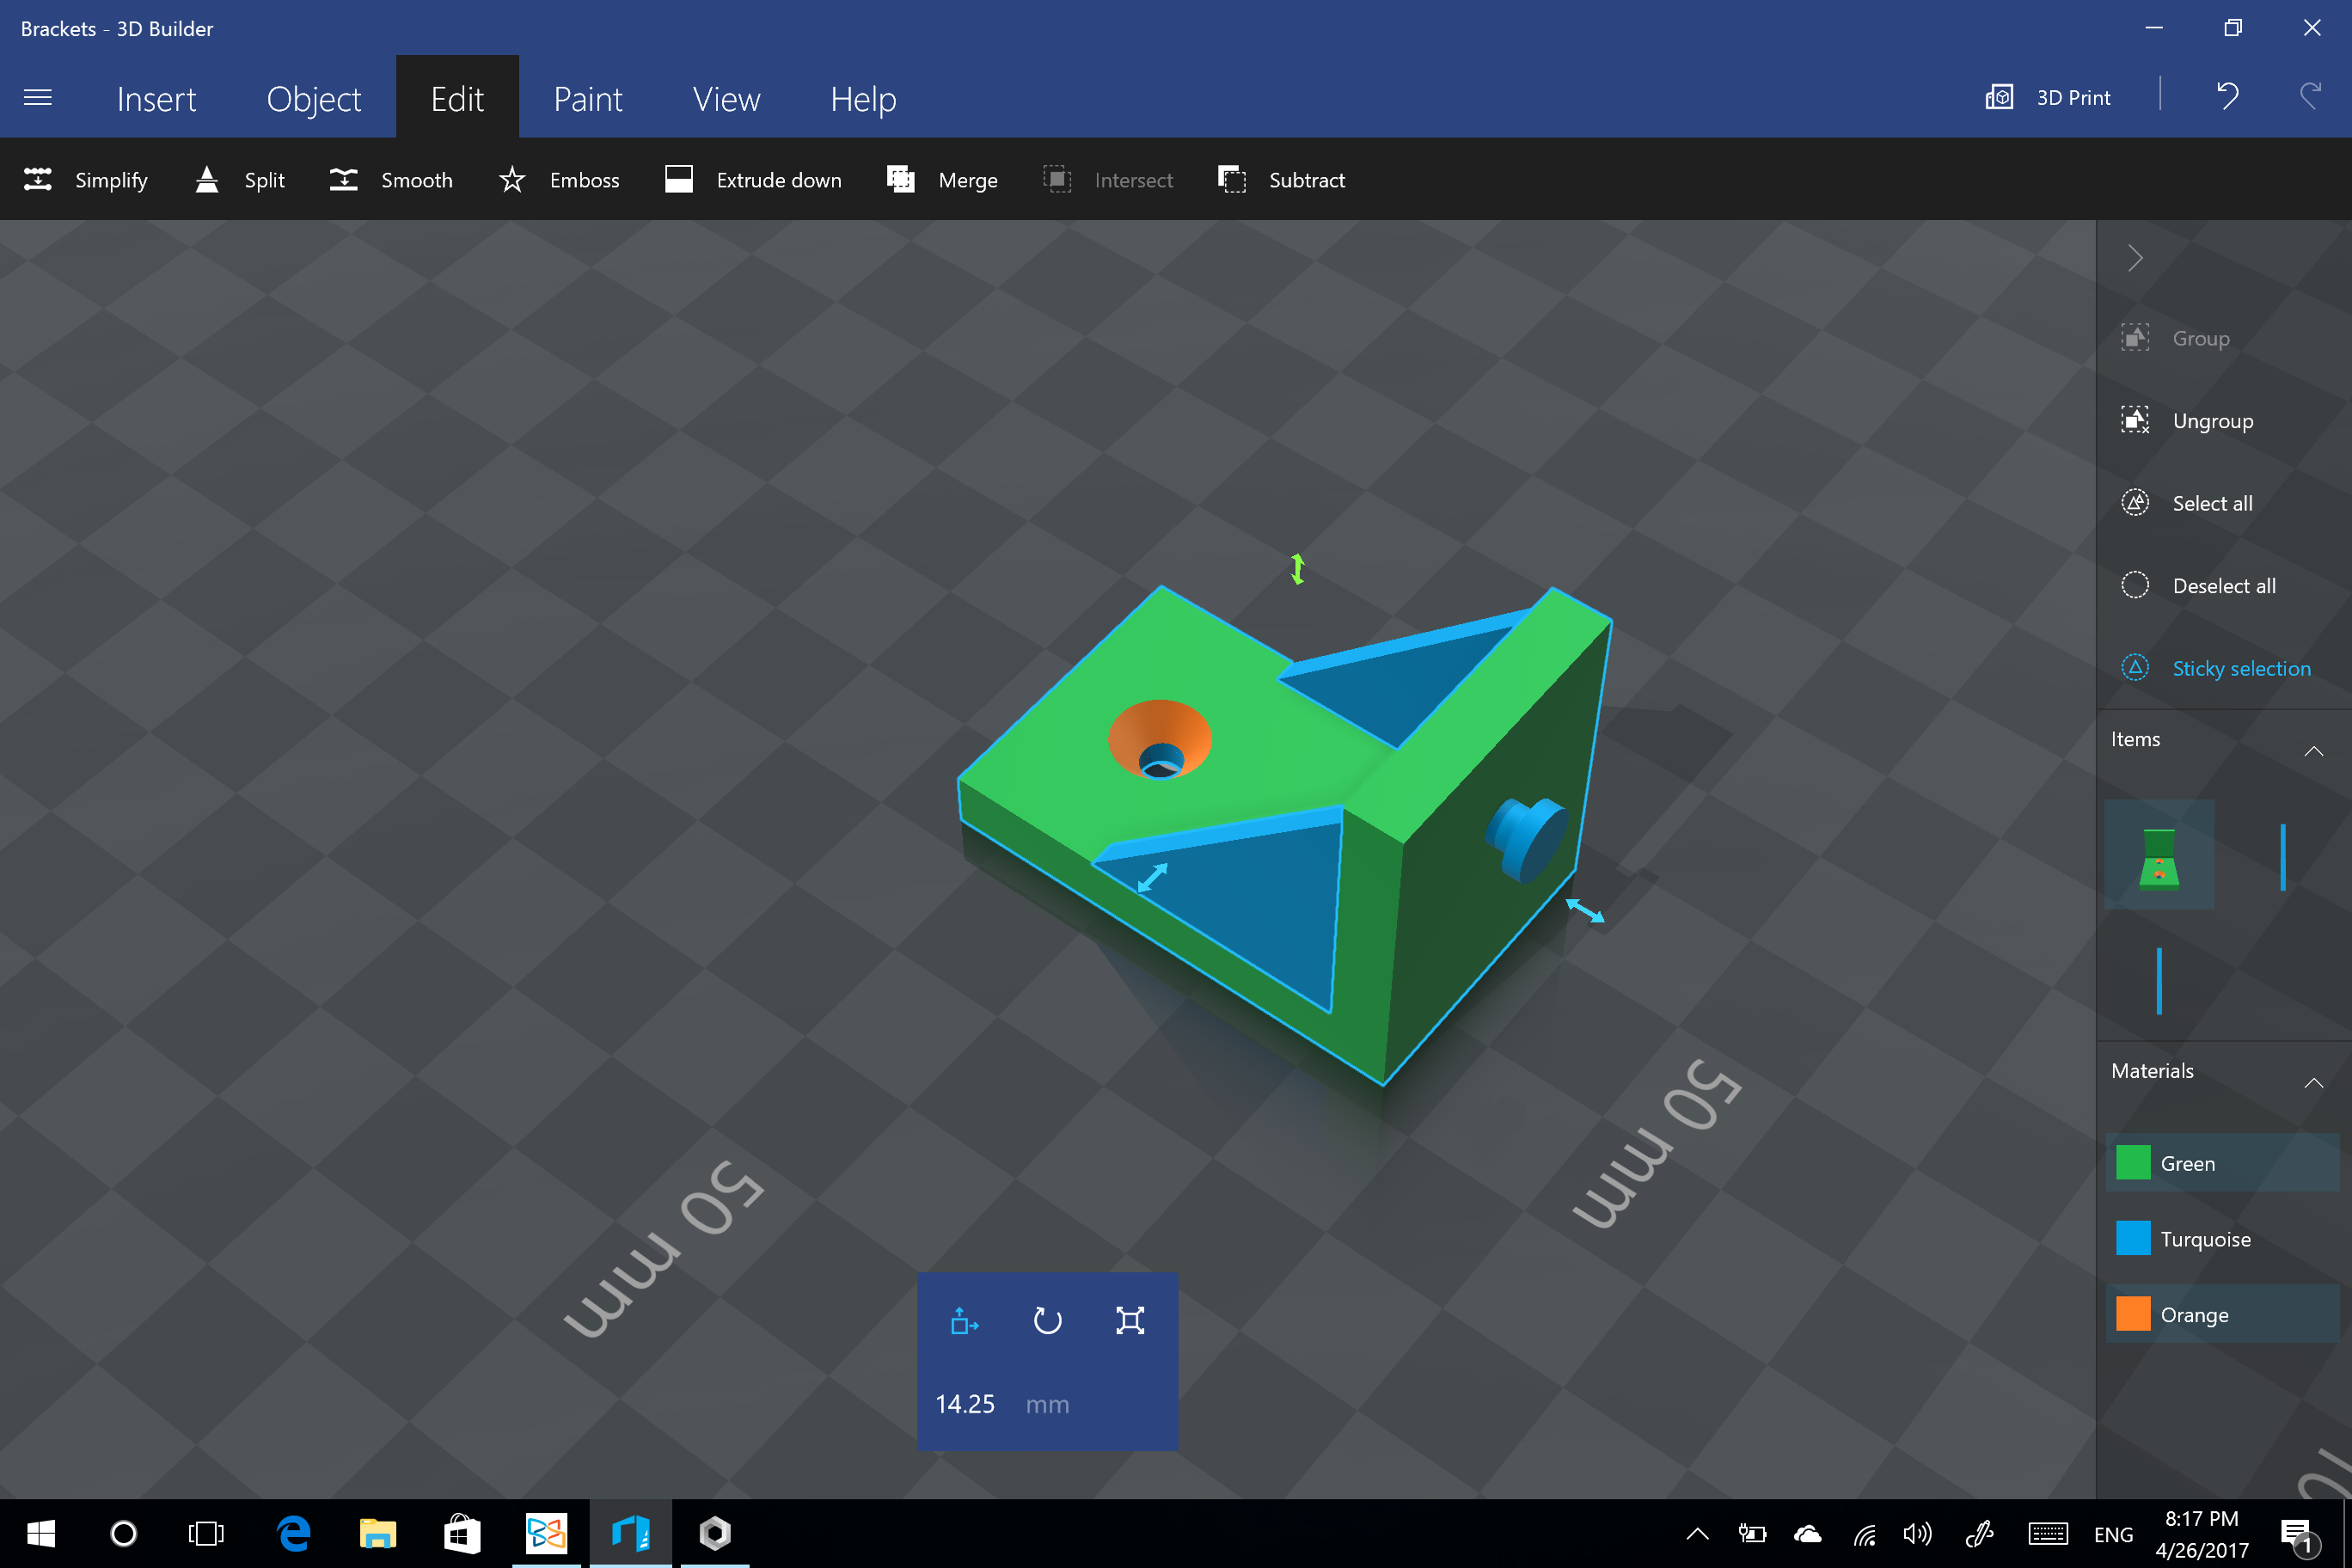Open the Paint tab
This screenshot has width=2352, height=1568.
587,99
